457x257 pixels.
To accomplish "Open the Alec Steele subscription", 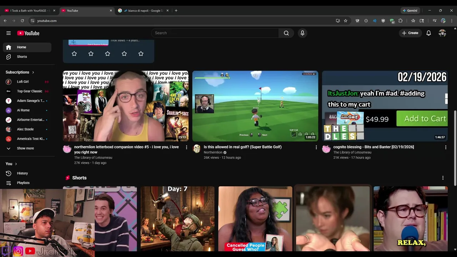I will [x=27, y=129].
